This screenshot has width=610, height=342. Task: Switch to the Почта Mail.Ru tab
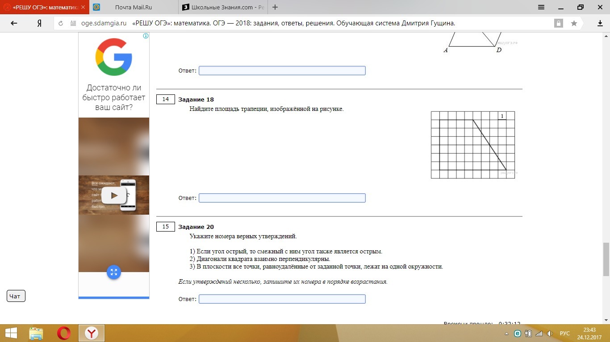(133, 7)
